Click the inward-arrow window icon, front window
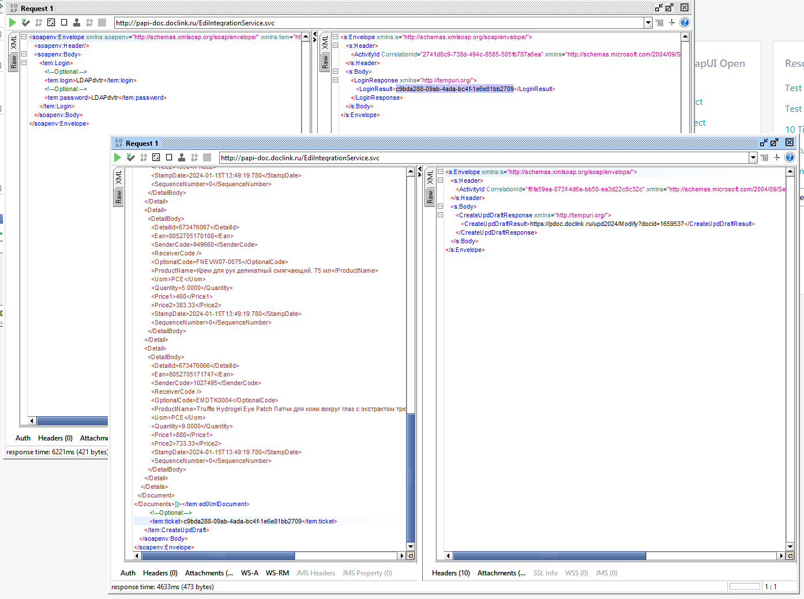Viewport: 804px width, 599px height. click(x=764, y=142)
